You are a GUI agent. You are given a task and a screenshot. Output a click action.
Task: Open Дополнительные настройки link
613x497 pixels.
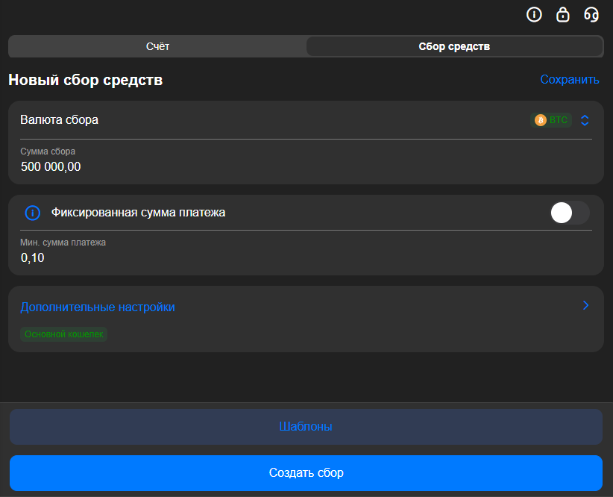click(x=98, y=307)
